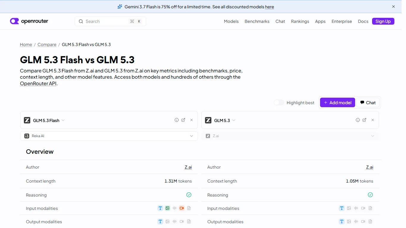The image size is (406, 228).
Task: Dismiss the Gemini 3.7 Flash discount banner
Action: (394, 7)
